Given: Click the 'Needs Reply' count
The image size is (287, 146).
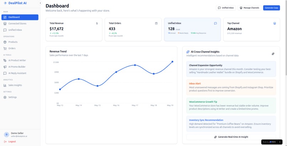Looking at the screenshot, I should tap(183, 33).
